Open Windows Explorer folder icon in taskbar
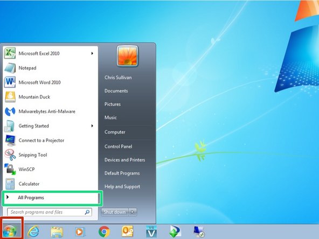This screenshot has width=319, height=239. pos(57,232)
